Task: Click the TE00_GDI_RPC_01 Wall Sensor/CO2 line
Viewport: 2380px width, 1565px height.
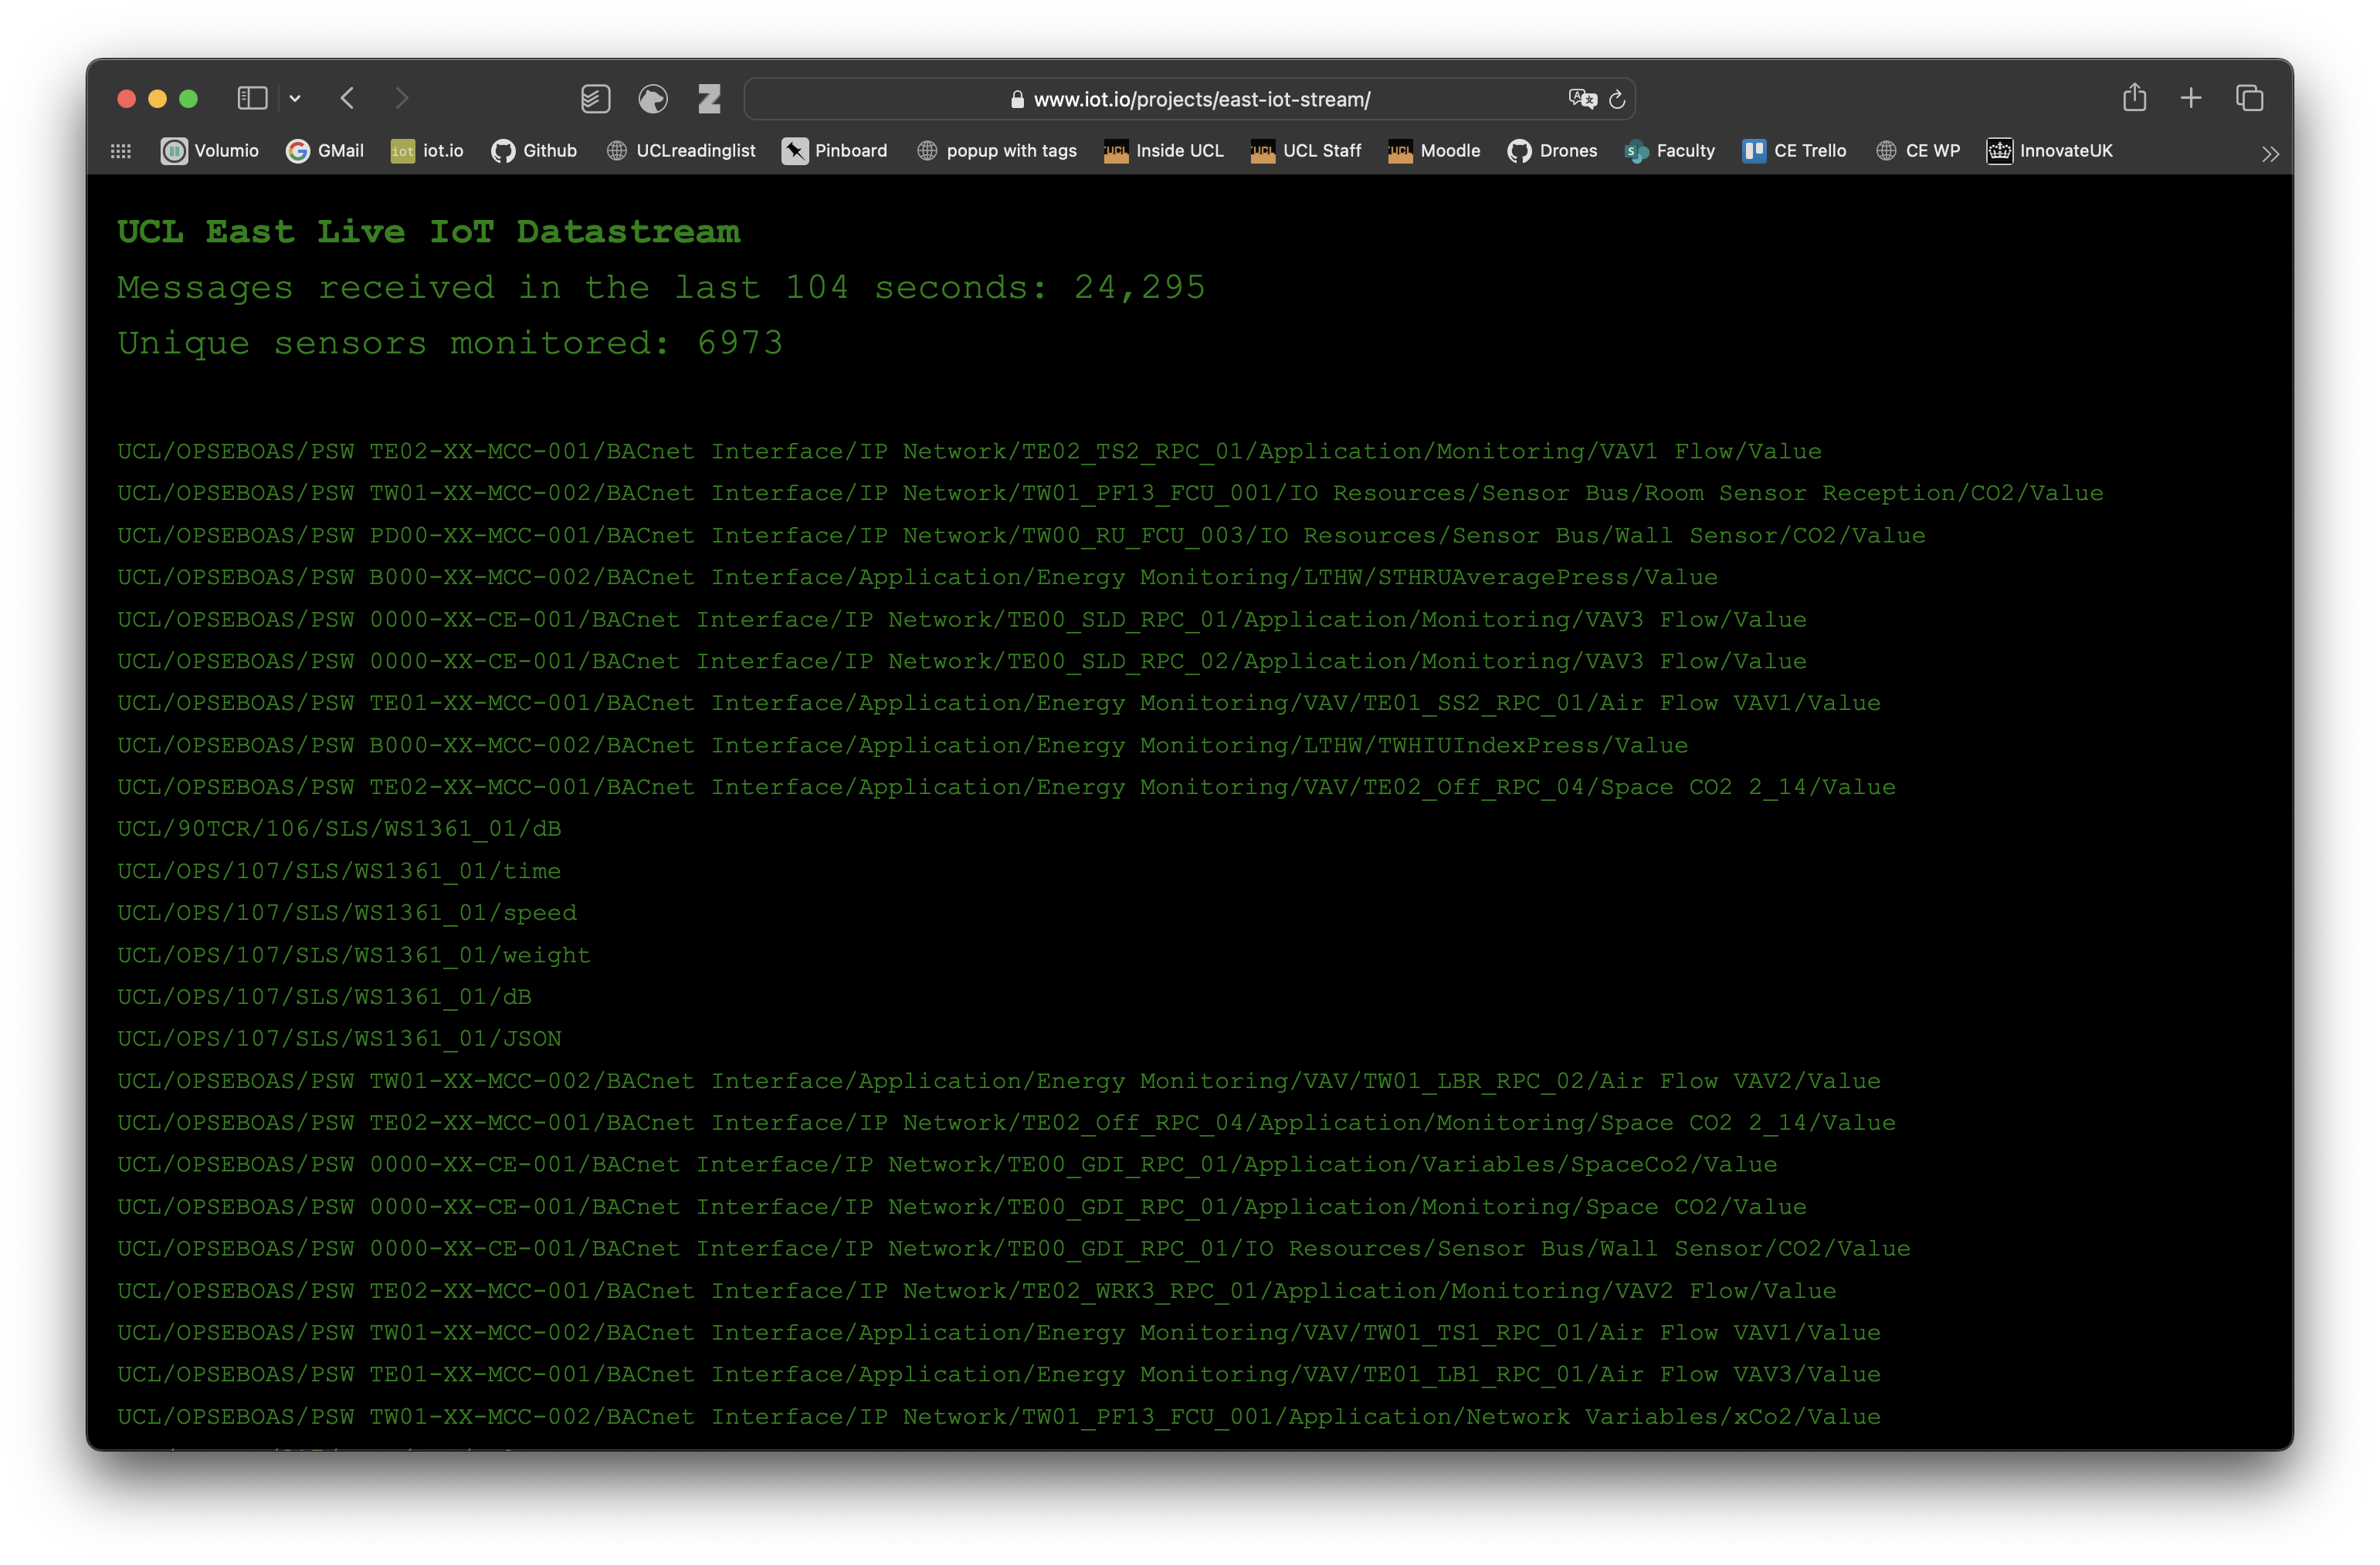Action: click(x=1014, y=1249)
